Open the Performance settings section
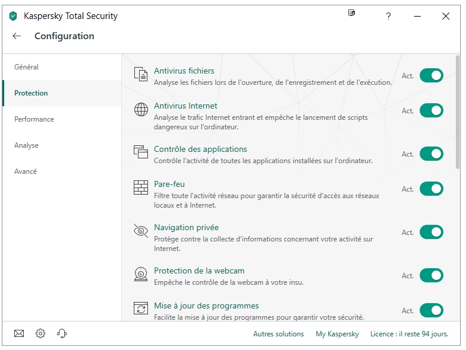This screenshot has height=350, width=466. pyautogui.click(x=34, y=119)
